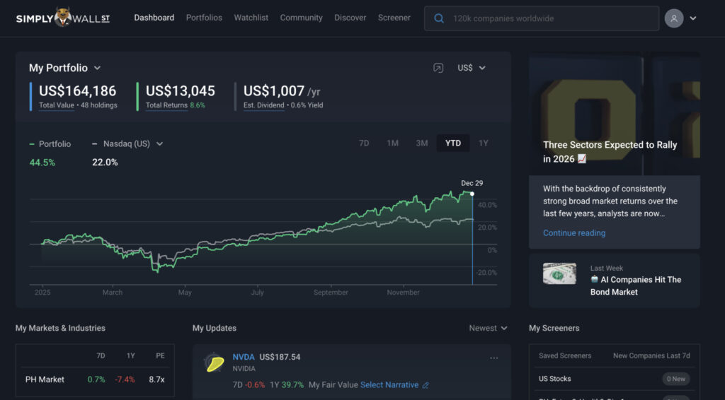Open the Screener nav item
This screenshot has width=725, height=400.
click(394, 18)
